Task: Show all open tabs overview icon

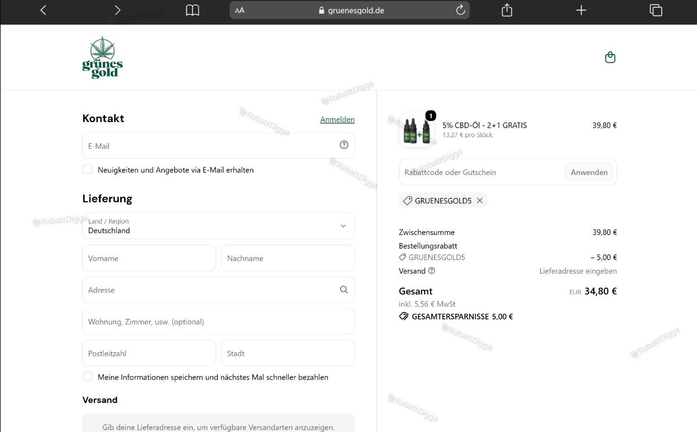Action: [x=656, y=10]
